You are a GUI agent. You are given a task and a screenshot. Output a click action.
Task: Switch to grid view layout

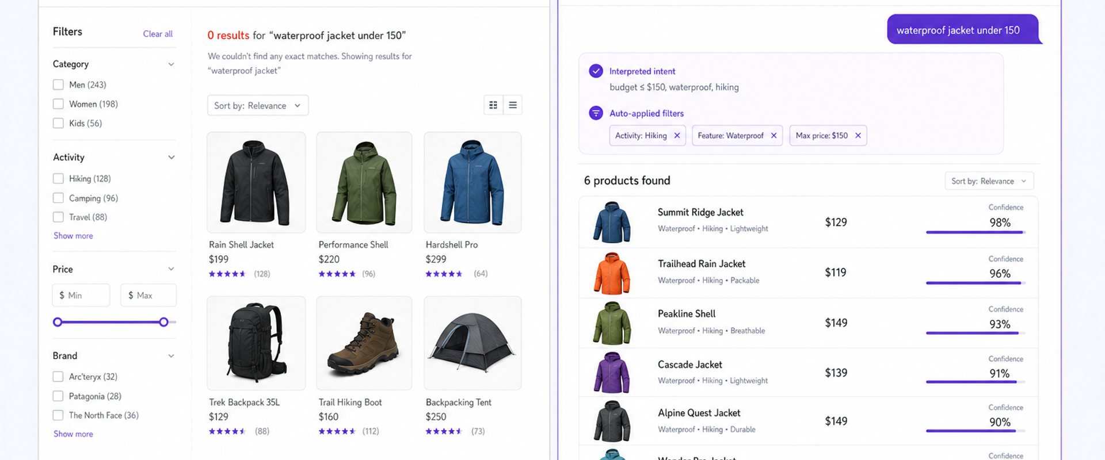(493, 105)
